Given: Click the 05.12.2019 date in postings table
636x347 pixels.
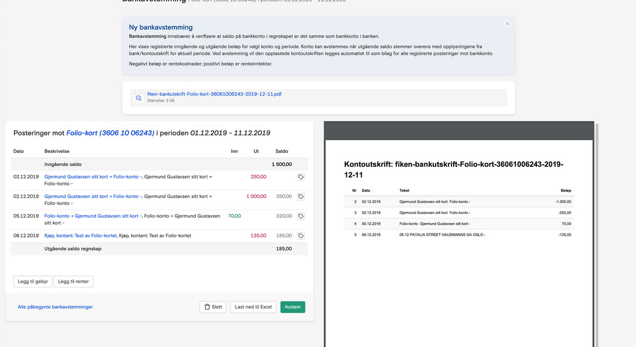Looking at the screenshot, I should click(x=26, y=216).
